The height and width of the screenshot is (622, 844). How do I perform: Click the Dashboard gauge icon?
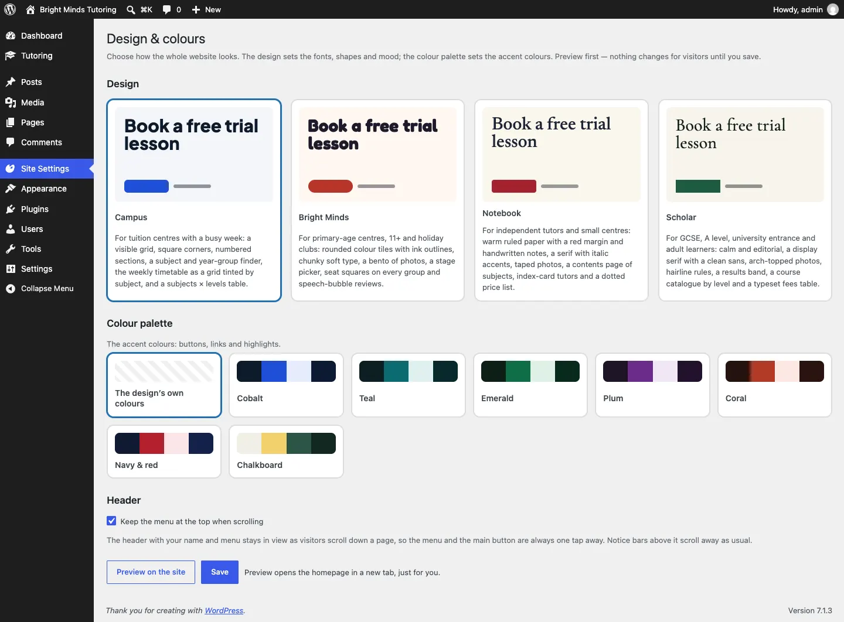tap(11, 36)
